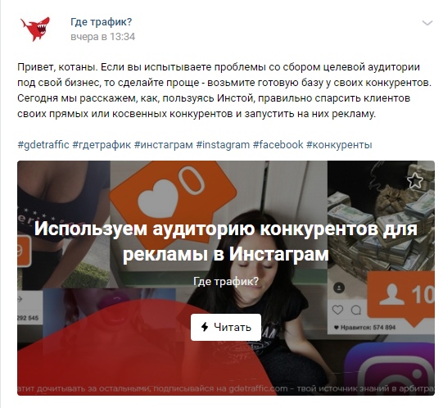Bookmark the article with the star icon
Viewport: 443px width, 408px height.
pos(414,180)
